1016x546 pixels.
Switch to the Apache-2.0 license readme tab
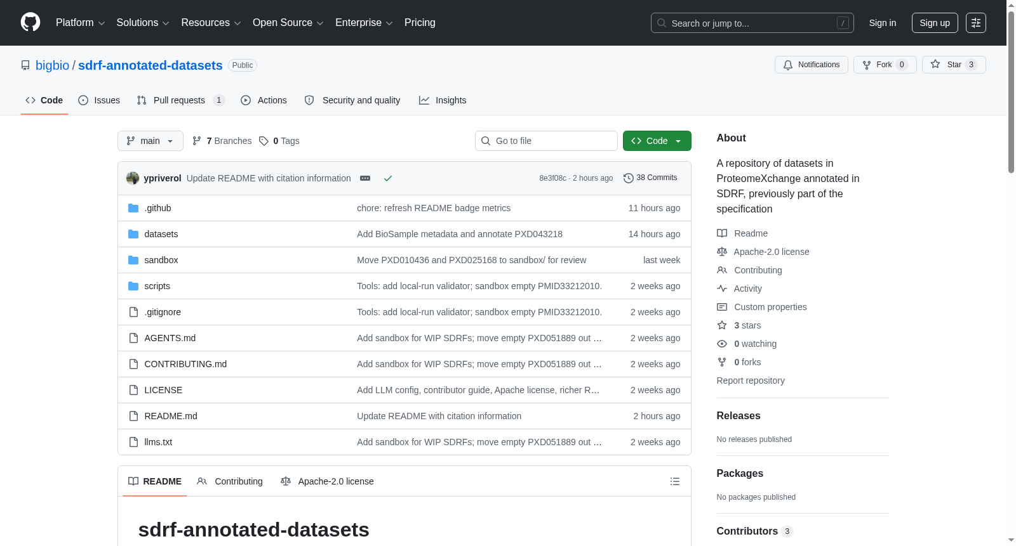click(x=328, y=481)
